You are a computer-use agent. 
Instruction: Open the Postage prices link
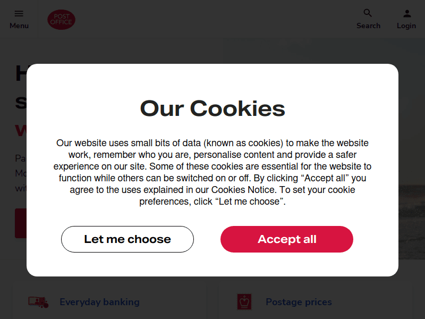tap(299, 302)
